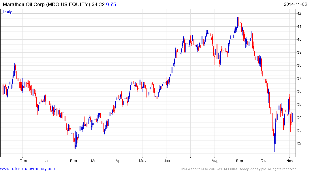Screen dimensions: 310x173
Task: Click the 40 price axis label
Action: point(299,39)
